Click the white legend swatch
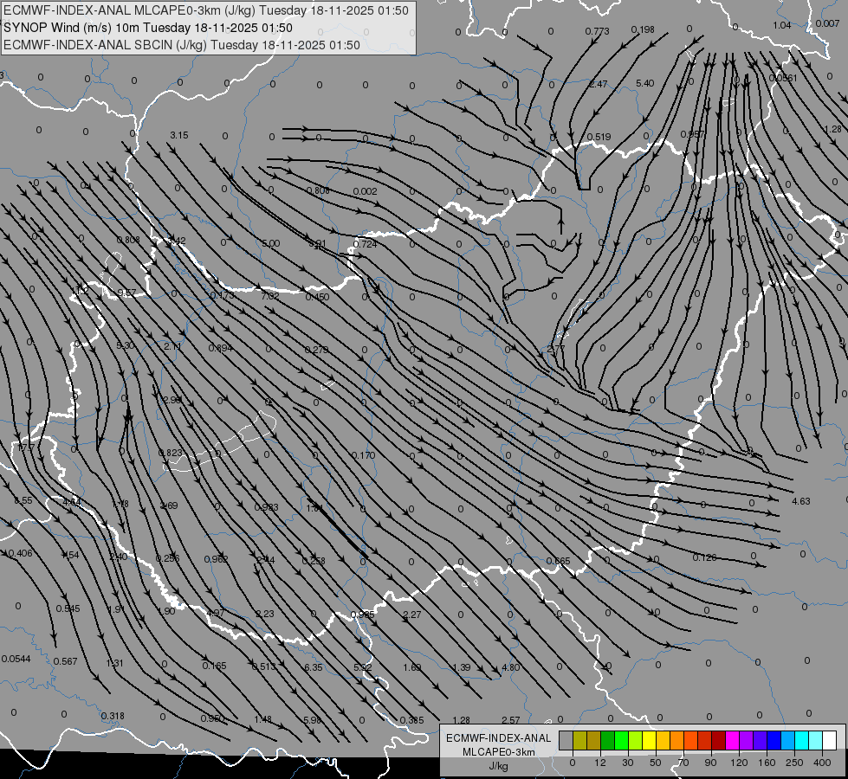 click(830, 741)
